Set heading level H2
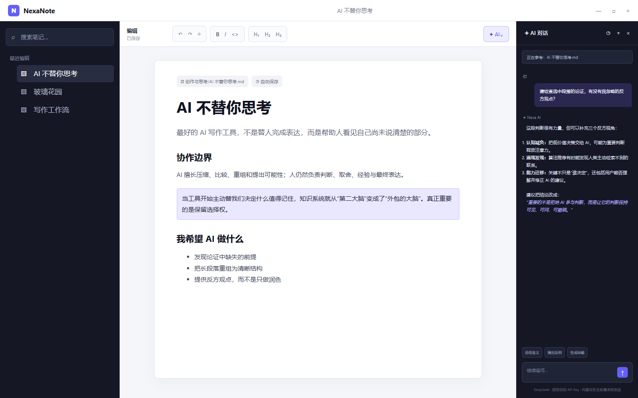 (x=268, y=34)
